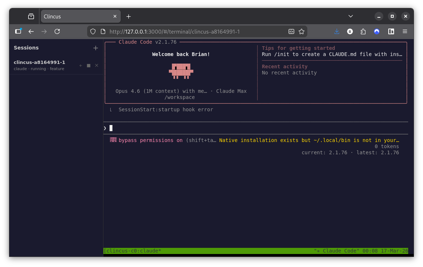Click the '[clincus-c0:claude*' tmux status text
The width and height of the screenshot is (423, 267).
pyautogui.click(x=132, y=251)
